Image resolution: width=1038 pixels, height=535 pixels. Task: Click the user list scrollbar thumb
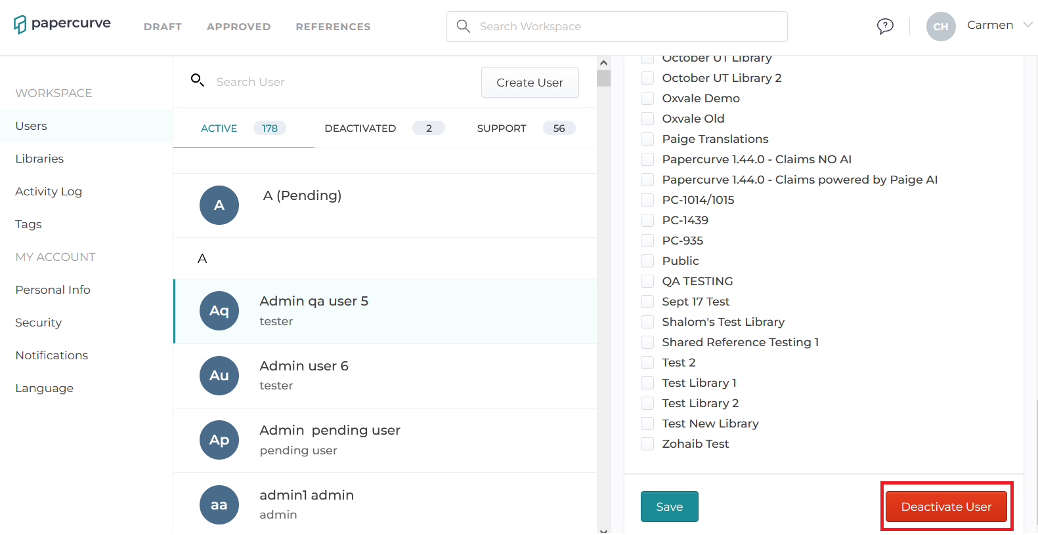point(603,79)
